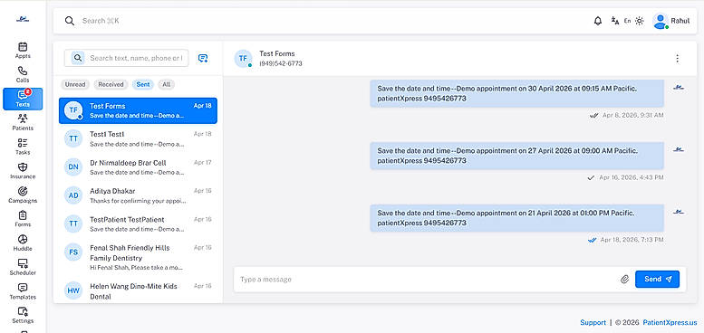
Task: Click the notification bell icon
Action: click(x=598, y=21)
